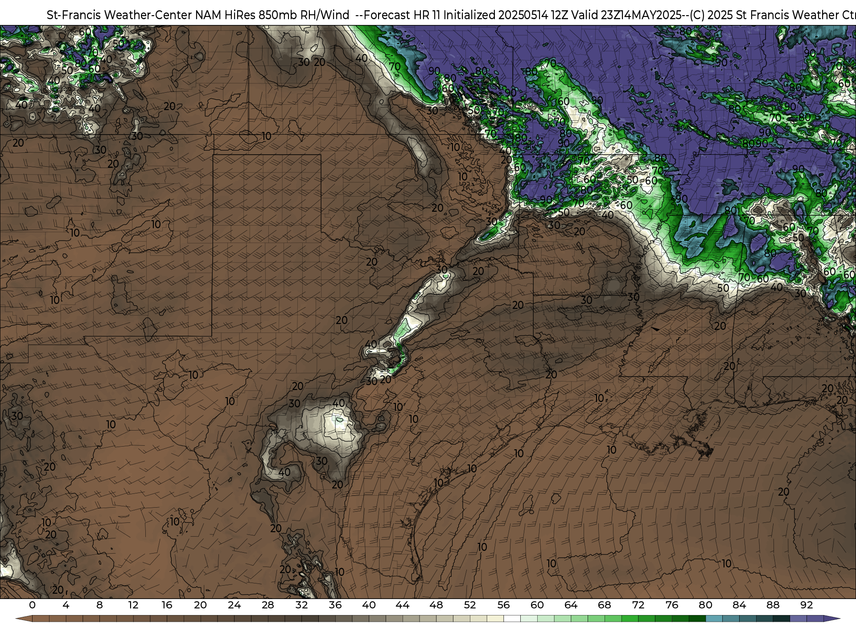The image size is (856, 624).
Task: Click the 36 label on the color scale
Action: click(x=335, y=605)
